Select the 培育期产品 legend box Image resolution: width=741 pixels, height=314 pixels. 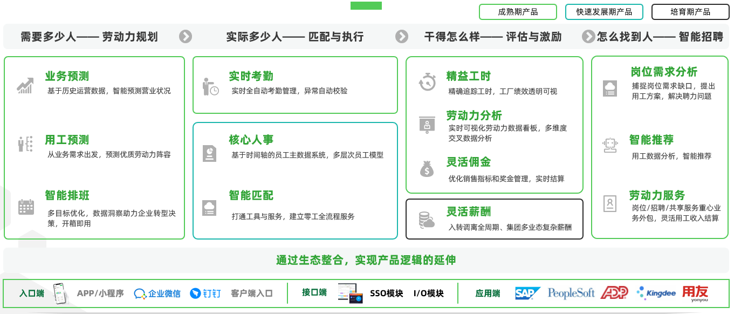click(690, 12)
